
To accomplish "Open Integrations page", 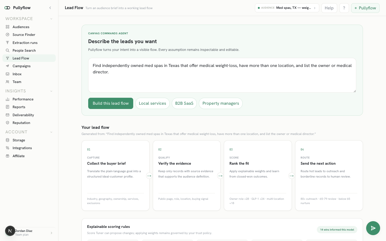I will click(x=29, y=148).
